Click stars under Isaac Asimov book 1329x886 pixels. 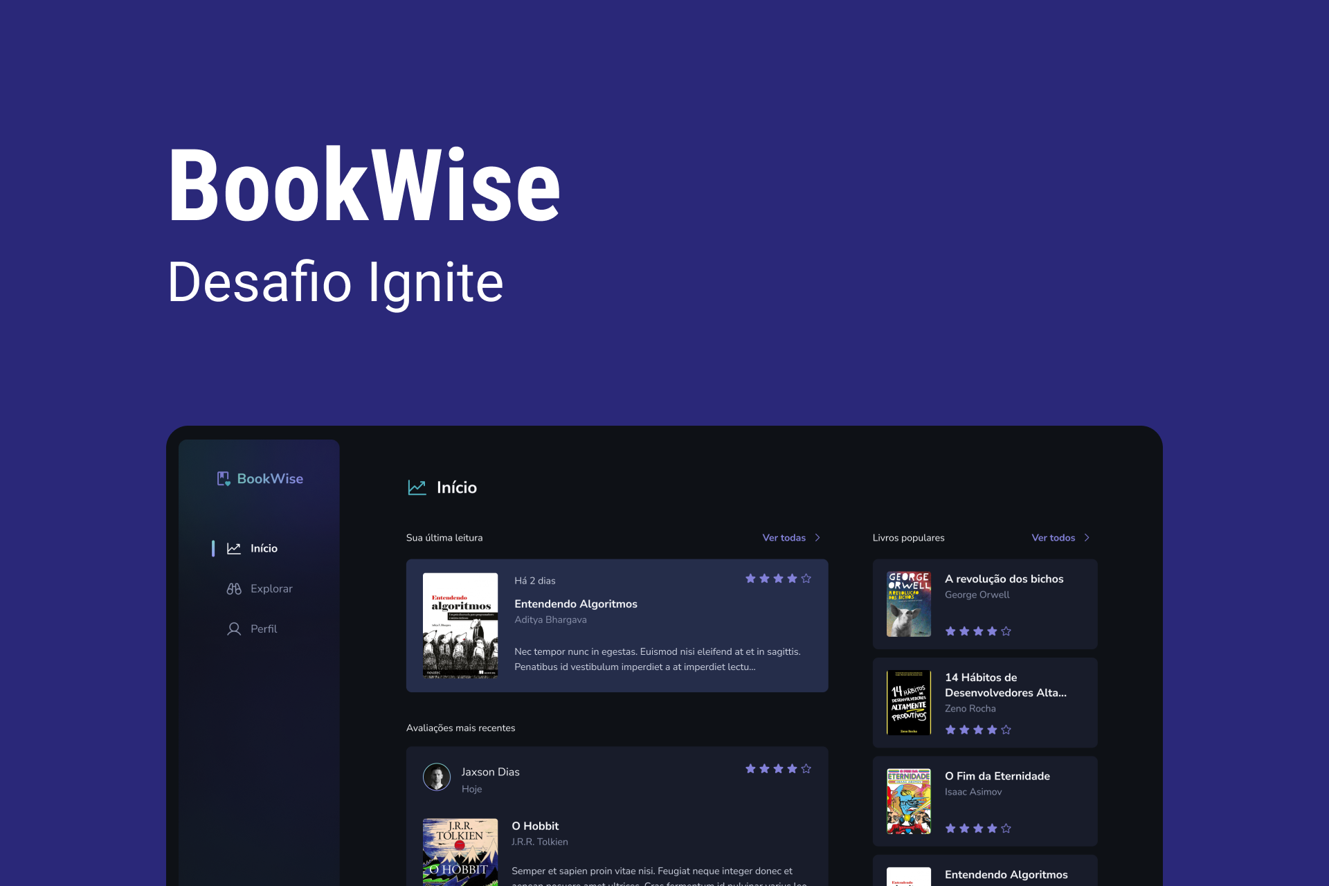coord(978,829)
